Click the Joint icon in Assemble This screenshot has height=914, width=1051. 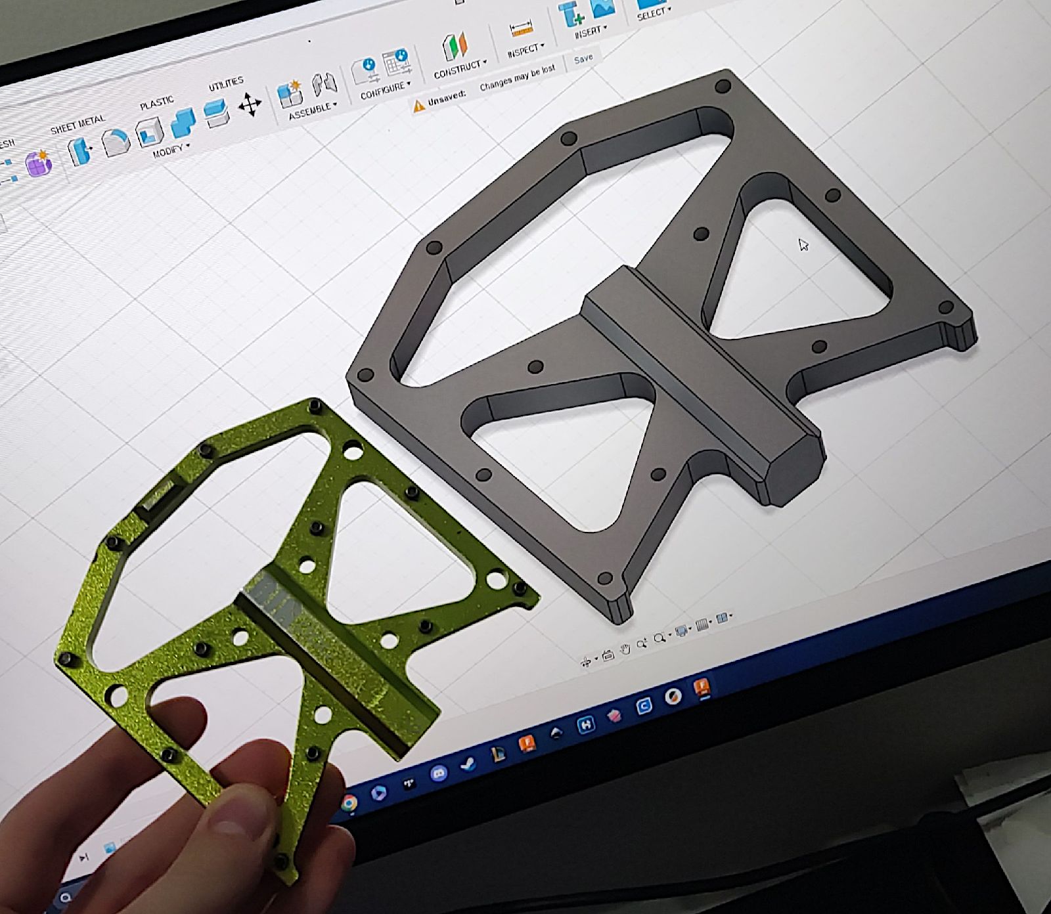pyautogui.click(x=324, y=84)
